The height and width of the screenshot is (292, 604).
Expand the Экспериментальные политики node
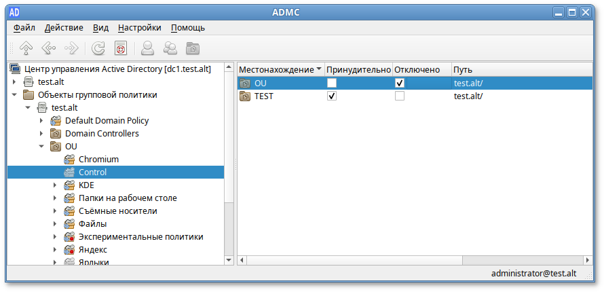click(x=55, y=237)
